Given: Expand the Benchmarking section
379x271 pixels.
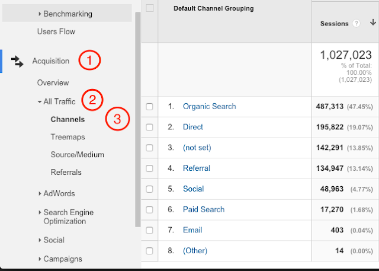Looking at the screenshot, I should pyautogui.click(x=41, y=13).
